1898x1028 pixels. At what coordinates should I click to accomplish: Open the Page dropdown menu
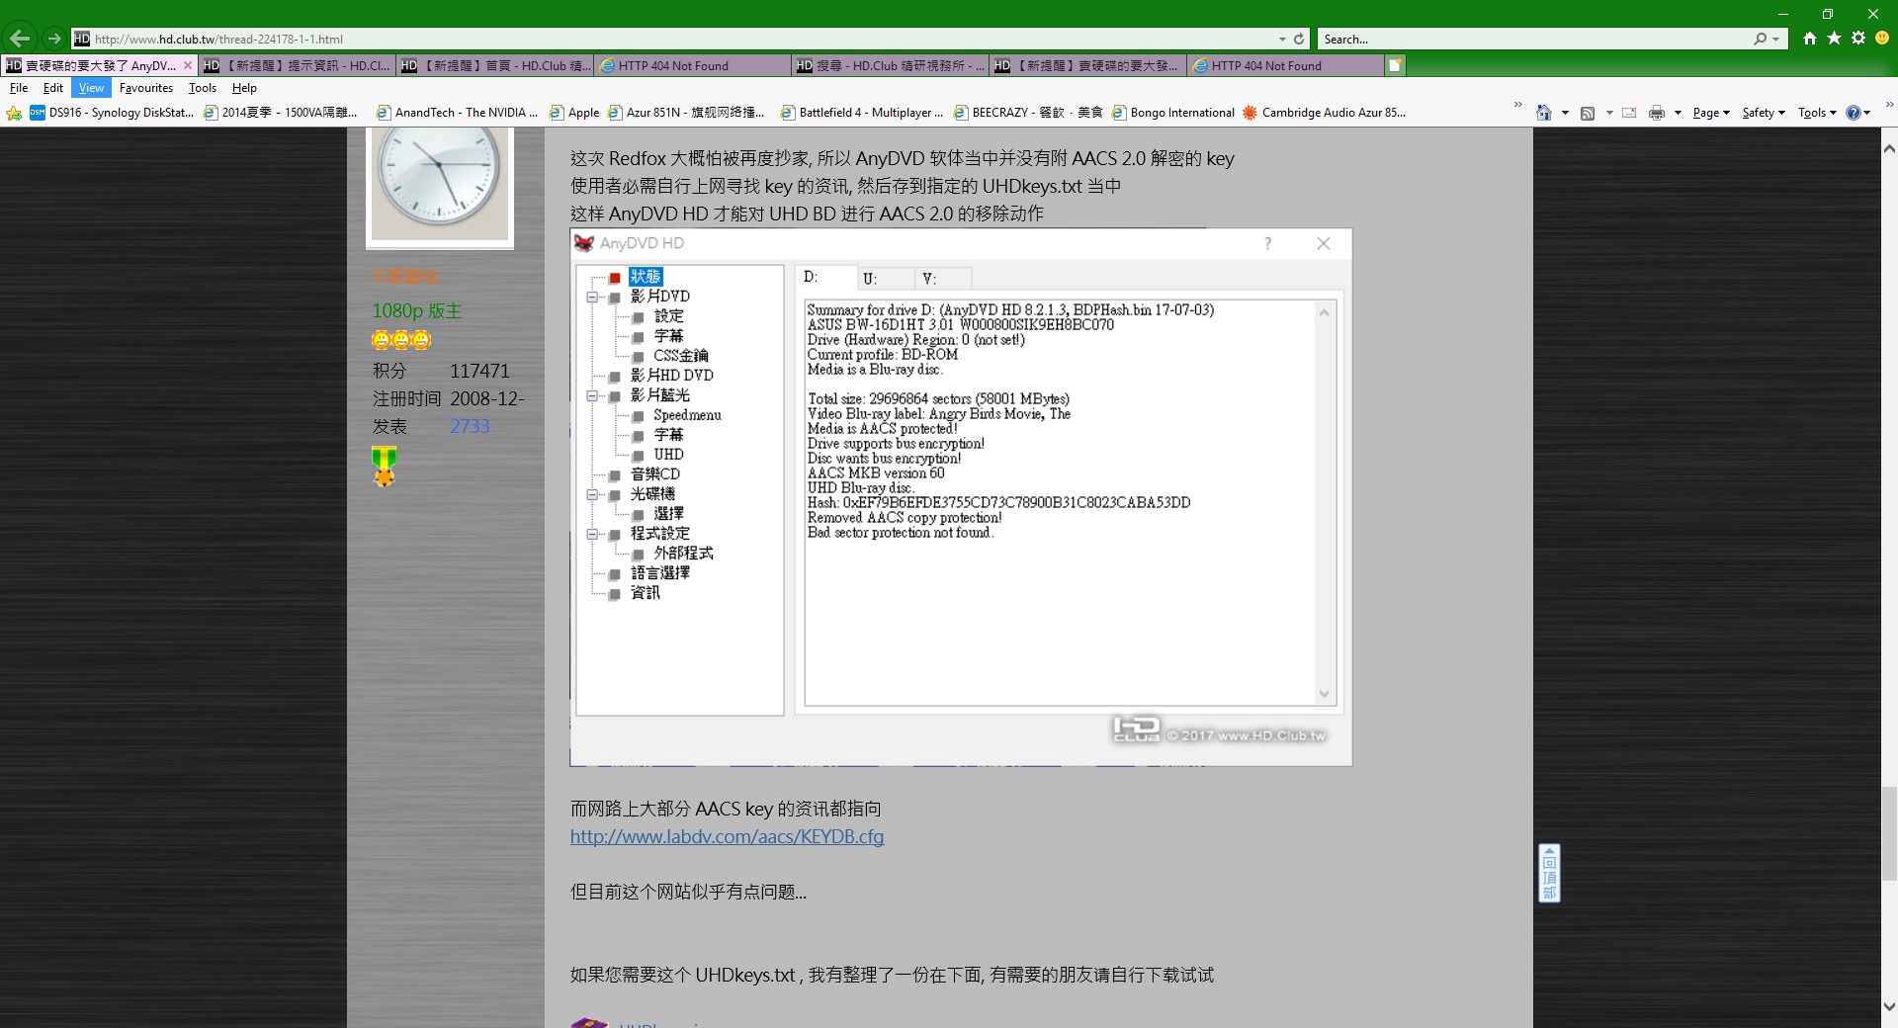1711,113
